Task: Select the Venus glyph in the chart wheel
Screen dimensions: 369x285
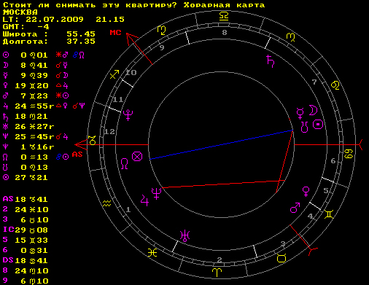Action: pyautogui.click(x=306, y=192)
